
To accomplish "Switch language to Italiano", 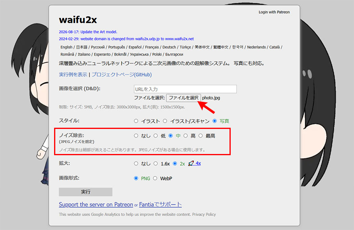I will 84,54.
